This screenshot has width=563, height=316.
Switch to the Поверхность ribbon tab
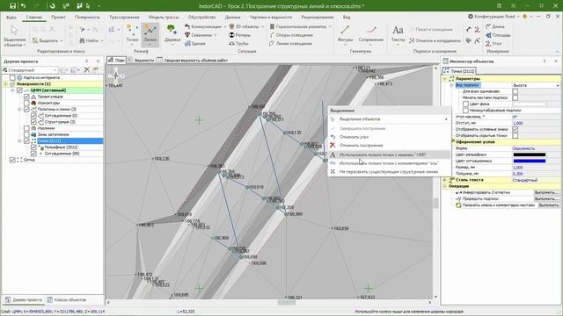pos(87,17)
